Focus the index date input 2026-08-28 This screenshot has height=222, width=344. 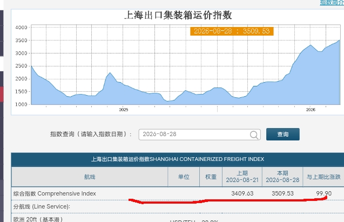point(199,134)
